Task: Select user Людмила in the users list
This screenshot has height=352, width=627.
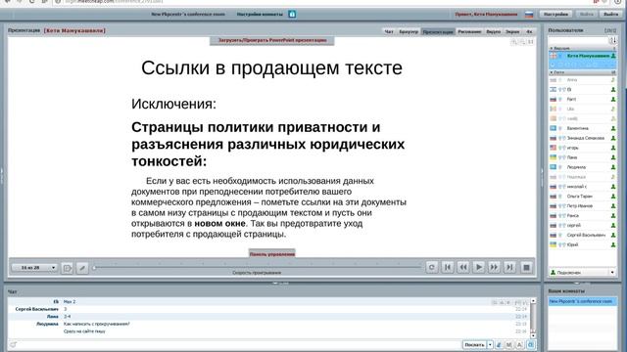Action: click(583, 167)
